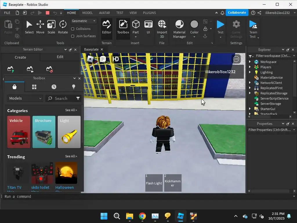The height and width of the screenshot is (223, 297).
Task: See all Categories in Toolbox
Action: (71, 110)
